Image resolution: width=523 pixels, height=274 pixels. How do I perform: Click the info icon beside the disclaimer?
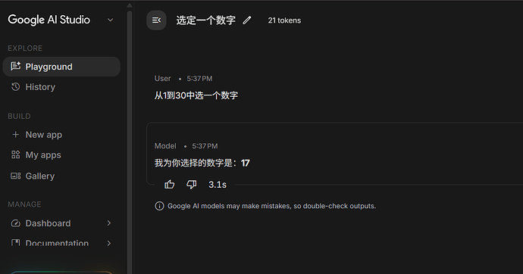[159, 206]
